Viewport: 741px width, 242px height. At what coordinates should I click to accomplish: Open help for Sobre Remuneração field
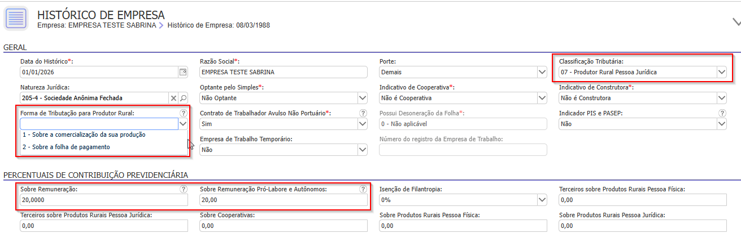pyautogui.click(x=183, y=190)
